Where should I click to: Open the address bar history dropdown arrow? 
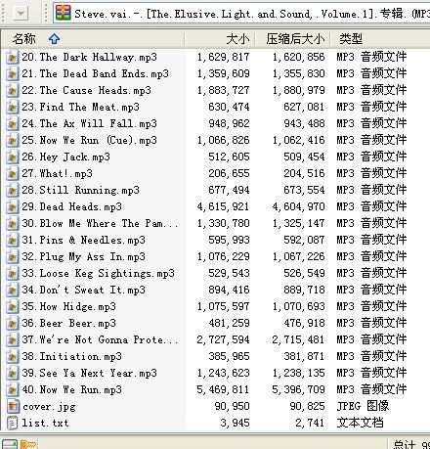pos(21,14)
